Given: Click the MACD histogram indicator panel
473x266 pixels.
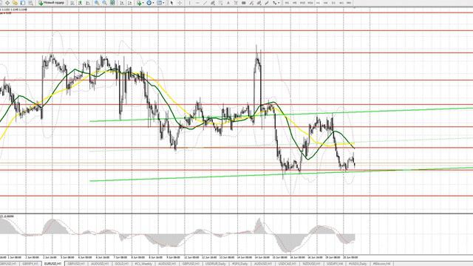Looking at the screenshot, I should point(236,235).
